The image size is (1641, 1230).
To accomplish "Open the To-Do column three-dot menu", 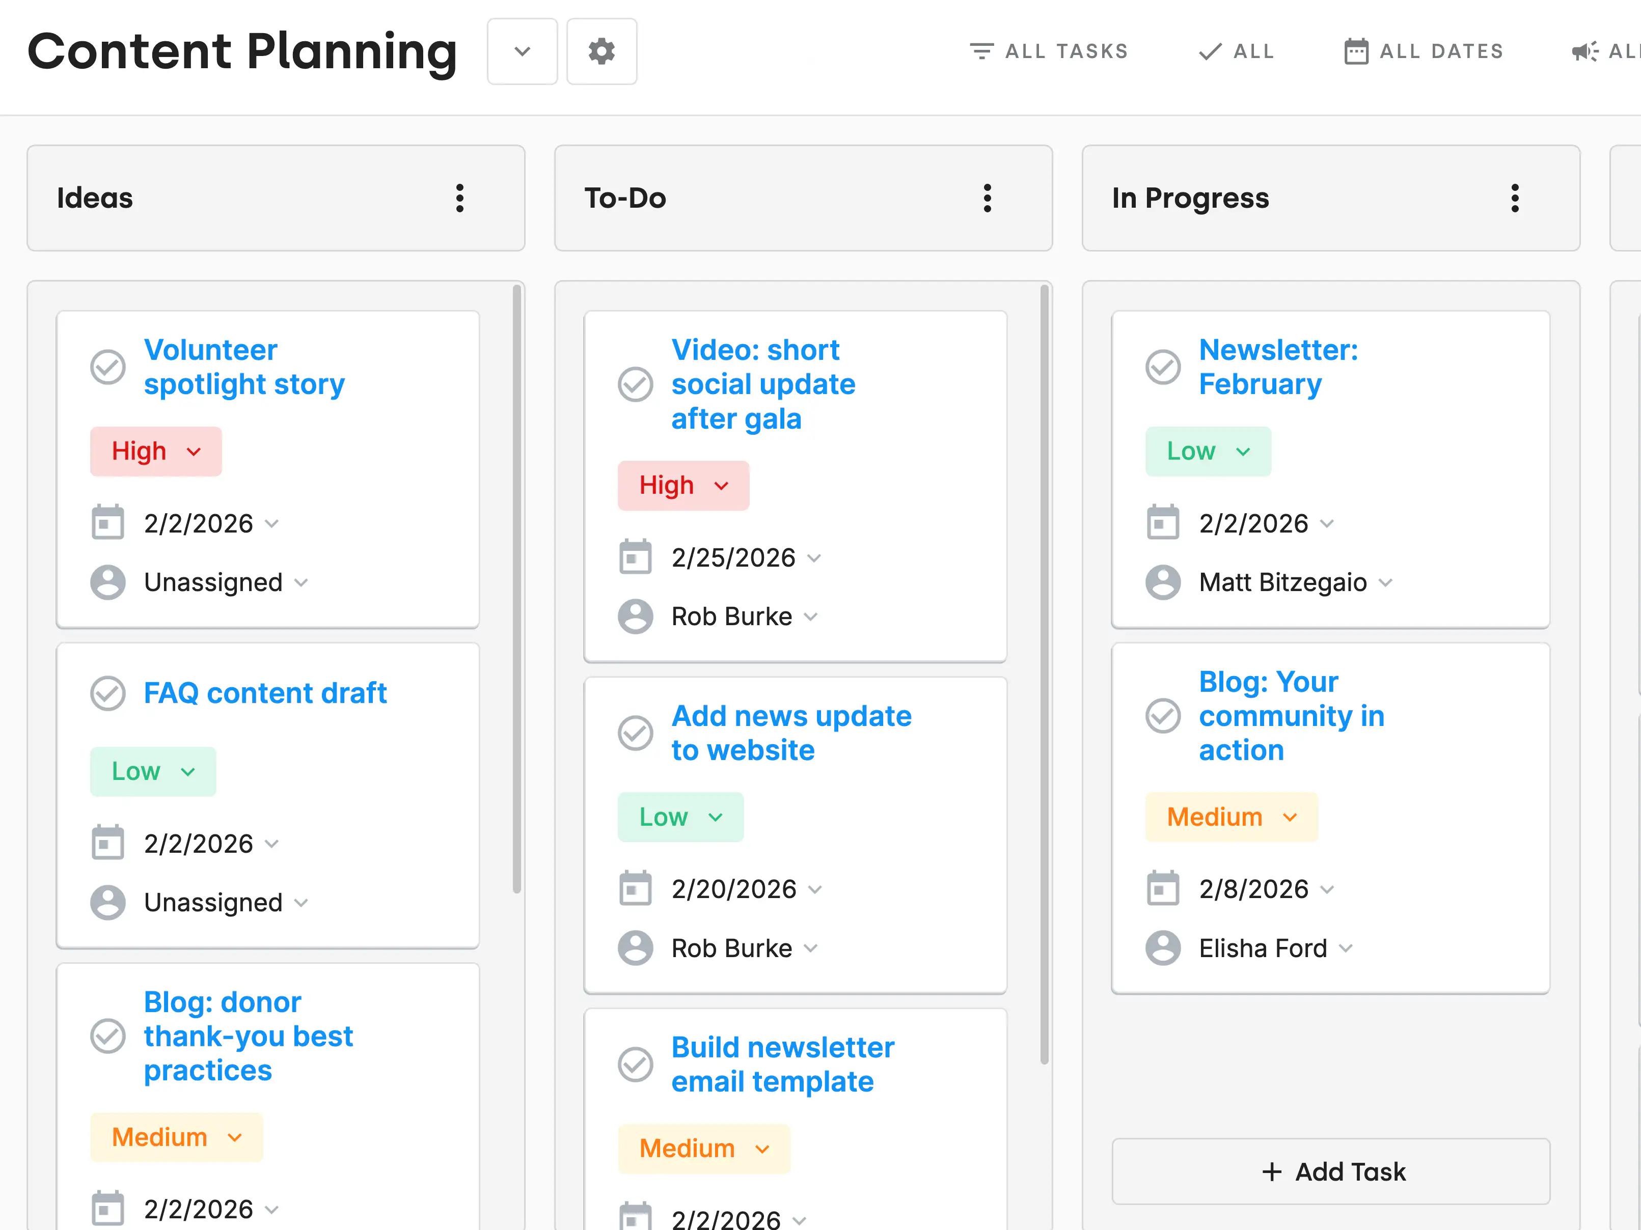I will click(987, 199).
